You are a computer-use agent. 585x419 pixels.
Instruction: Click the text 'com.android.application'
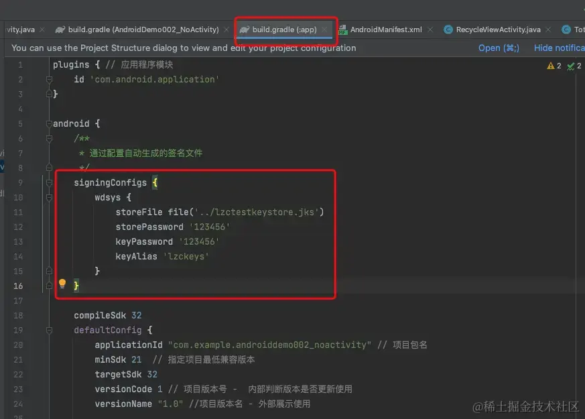pyautogui.click(x=155, y=80)
